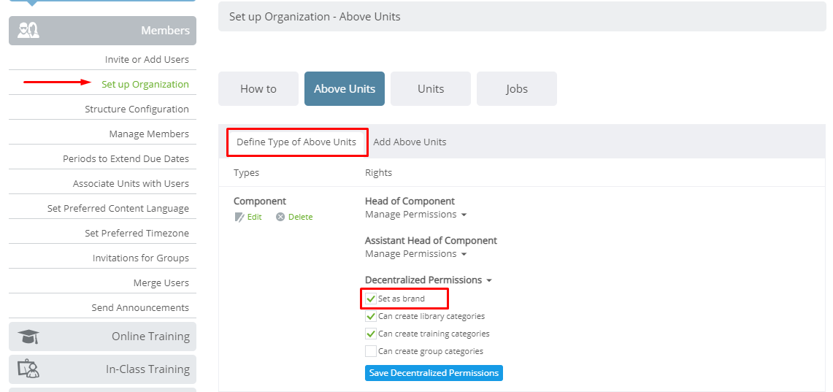Uncheck Can create library categories
833x392 pixels.
(370, 316)
